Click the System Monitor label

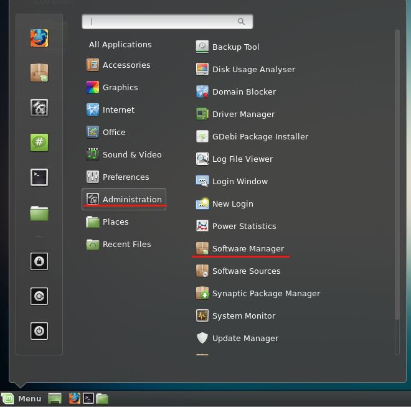click(x=243, y=316)
